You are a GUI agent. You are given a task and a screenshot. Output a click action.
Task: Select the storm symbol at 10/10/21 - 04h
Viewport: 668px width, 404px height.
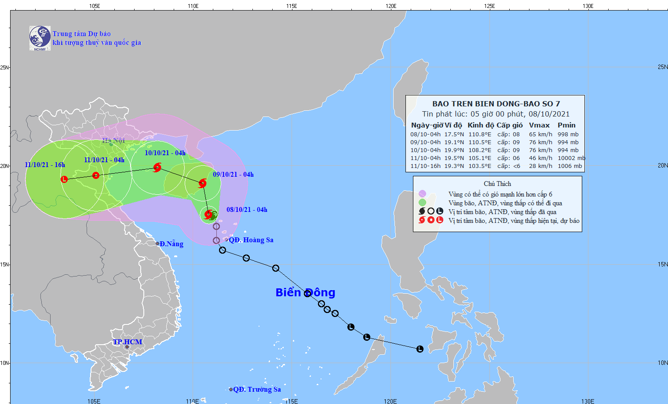pyautogui.click(x=157, y=167)
